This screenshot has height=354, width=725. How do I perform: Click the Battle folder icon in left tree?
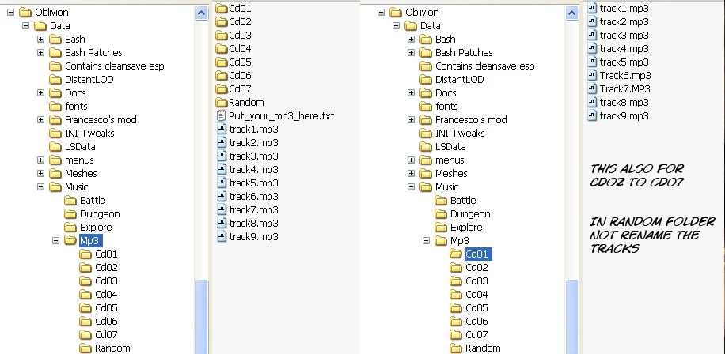click(70, 200)
